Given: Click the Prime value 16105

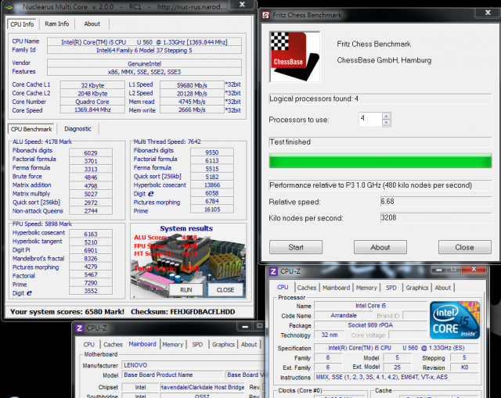Looking at the screenshot, I should tap(212, 210).
